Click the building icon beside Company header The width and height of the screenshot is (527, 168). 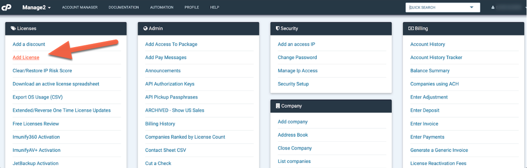point(277,106)
